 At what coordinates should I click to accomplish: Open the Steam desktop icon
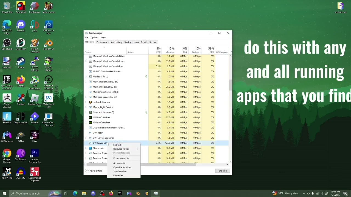(21, 63)
